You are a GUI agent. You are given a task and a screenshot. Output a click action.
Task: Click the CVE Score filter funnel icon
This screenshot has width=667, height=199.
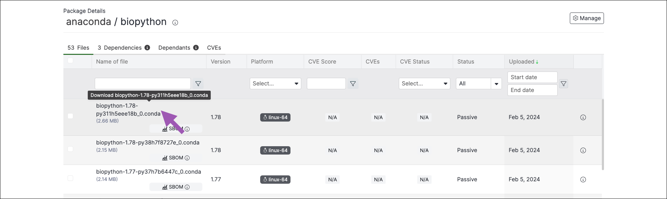coord(353,84)
